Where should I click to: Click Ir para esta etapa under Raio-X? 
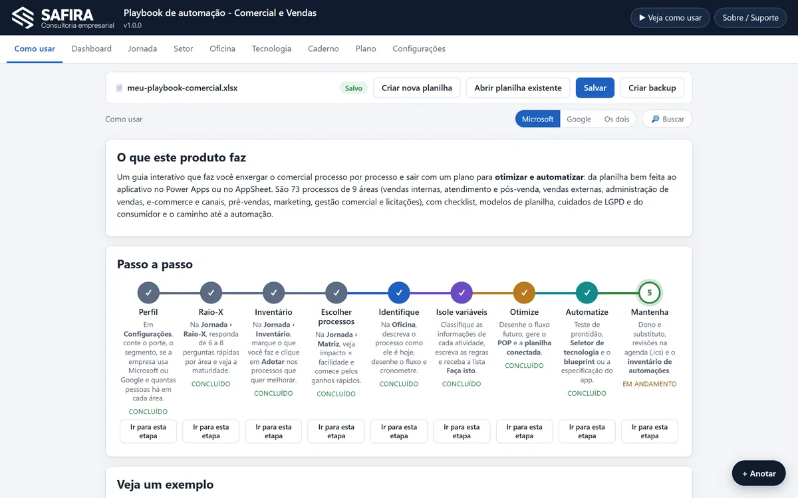(x=211, y=432)
